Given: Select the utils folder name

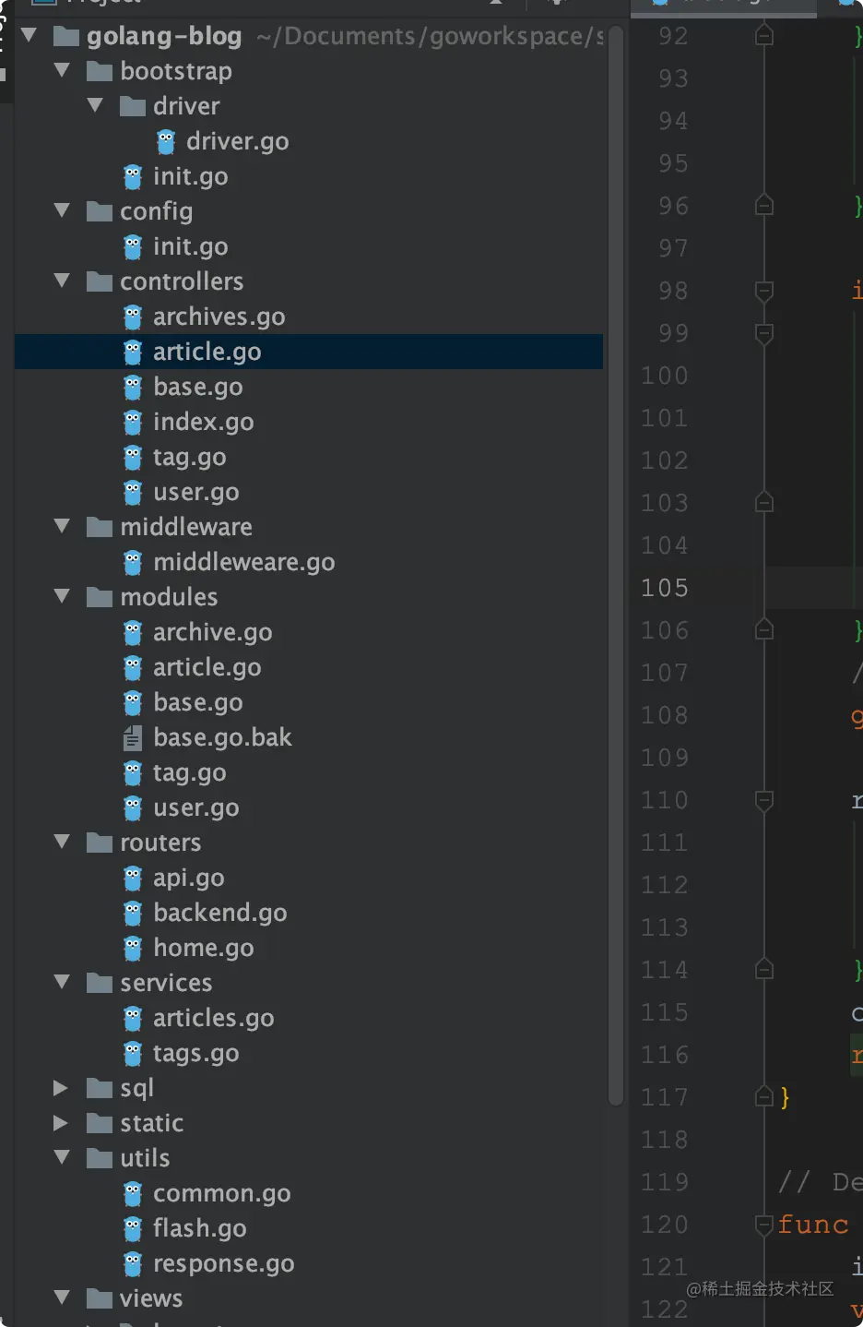Looking at the screenshot, I should pos(145,1158).
